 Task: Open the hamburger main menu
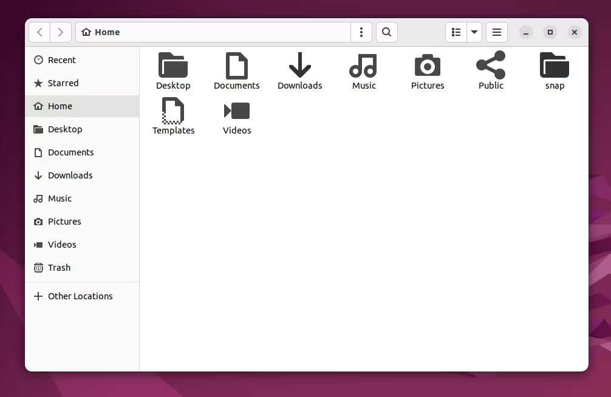coord(496,32)
